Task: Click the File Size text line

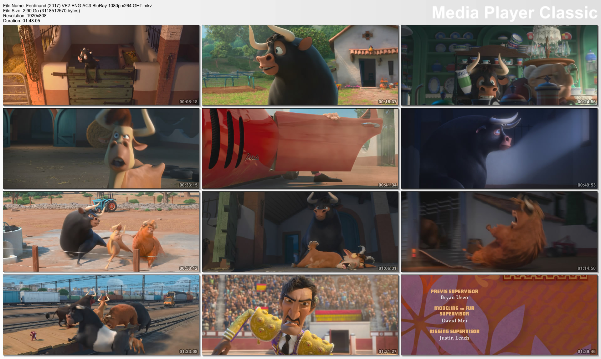Action: [x=41, y=11]
